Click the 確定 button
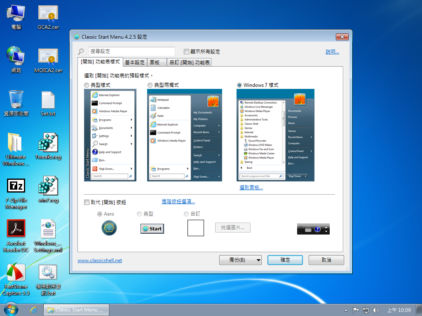The width and height of the screenshot is (422, 316). pos(285,260)
